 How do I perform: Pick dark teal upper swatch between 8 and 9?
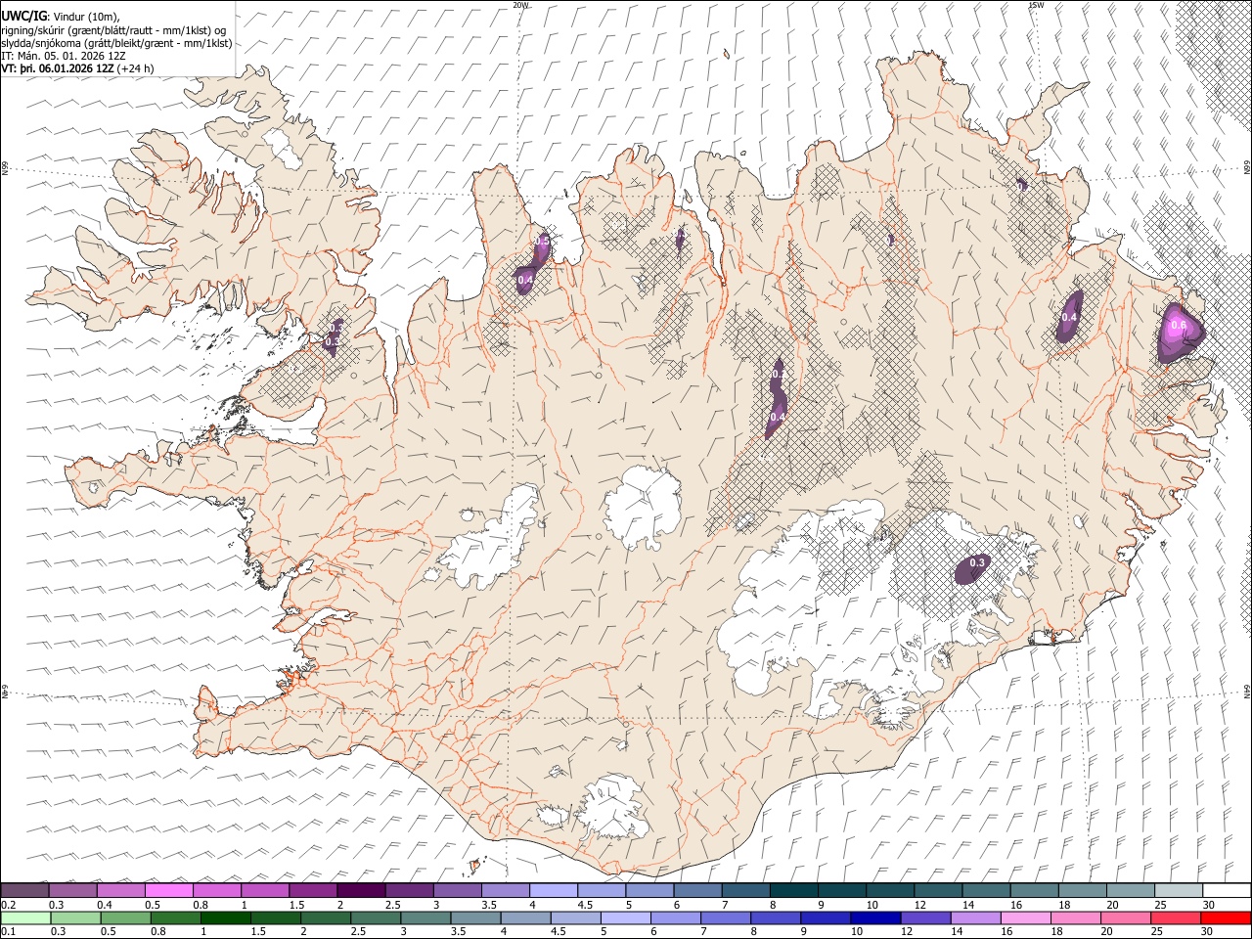tap(792, 890)
